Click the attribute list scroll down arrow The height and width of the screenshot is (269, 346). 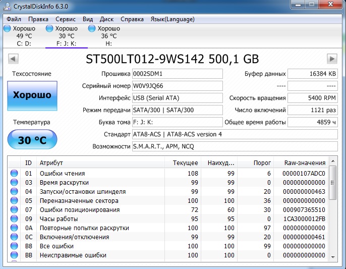tap(333, 257)
